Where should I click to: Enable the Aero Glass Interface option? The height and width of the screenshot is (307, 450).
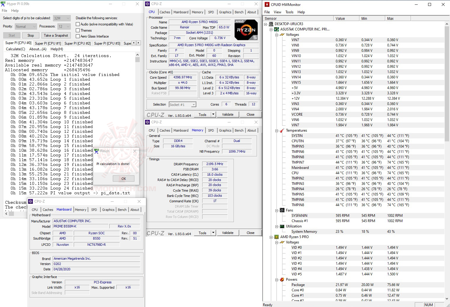(78, 36)
